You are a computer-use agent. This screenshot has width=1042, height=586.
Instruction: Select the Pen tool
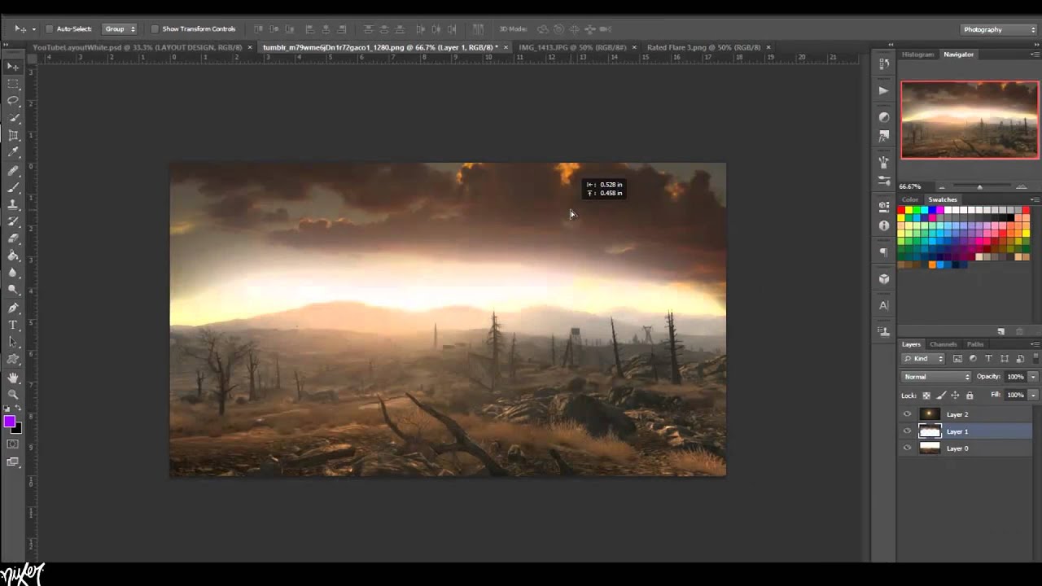click(13, 308)
